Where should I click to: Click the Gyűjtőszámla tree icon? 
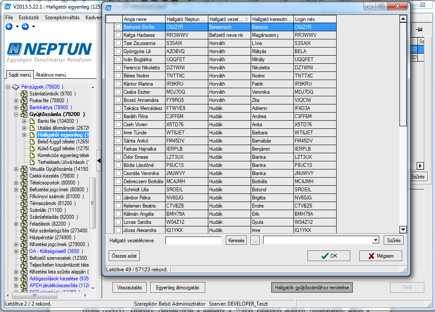coord(24,114)
